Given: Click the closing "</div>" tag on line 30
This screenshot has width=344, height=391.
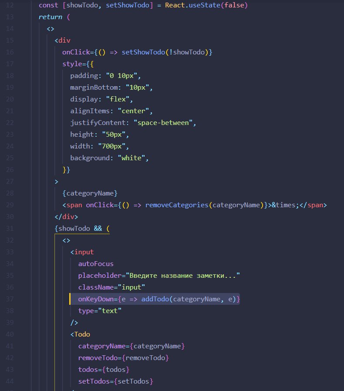Looking at the screenshot, I should pos(66,217).
